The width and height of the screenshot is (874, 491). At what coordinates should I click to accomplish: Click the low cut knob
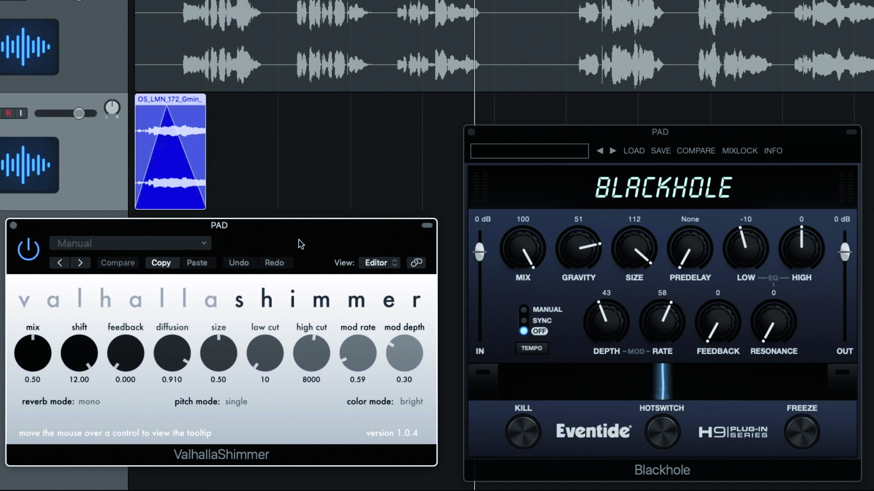[265, 353]
